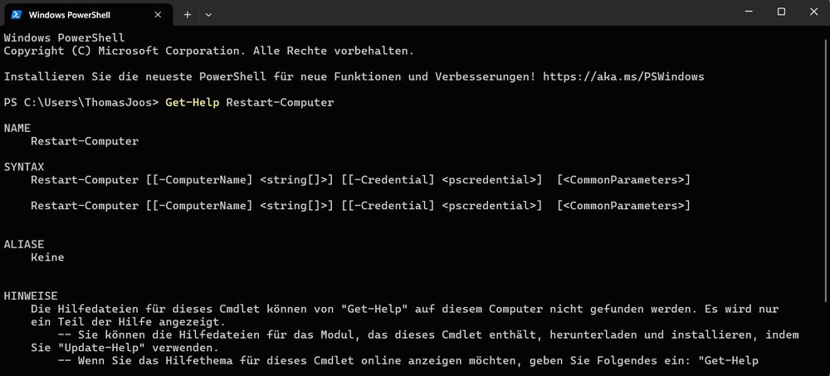Image resolution: width=830 pixels, height=376 pixels.
Task: Click the PowerShell icon on the tab
Action: pyautogui.click(x=17, y=14)
